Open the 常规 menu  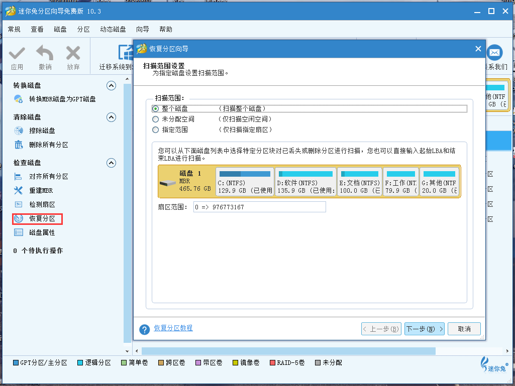pos(14,29)
